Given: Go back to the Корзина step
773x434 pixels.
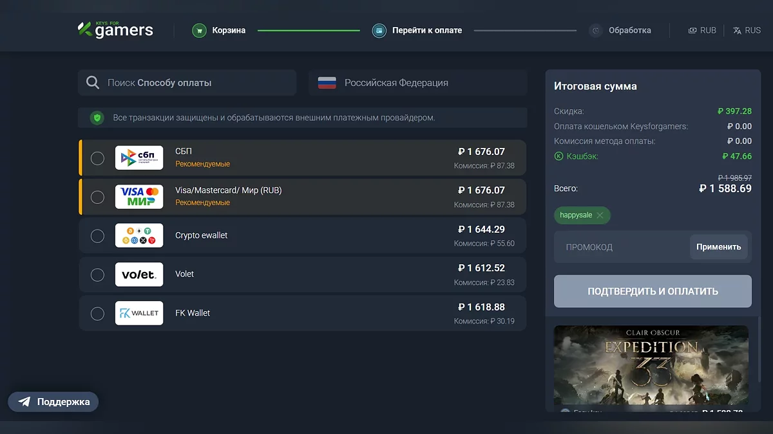Looking at the screenshot, I should click(229, 30).
